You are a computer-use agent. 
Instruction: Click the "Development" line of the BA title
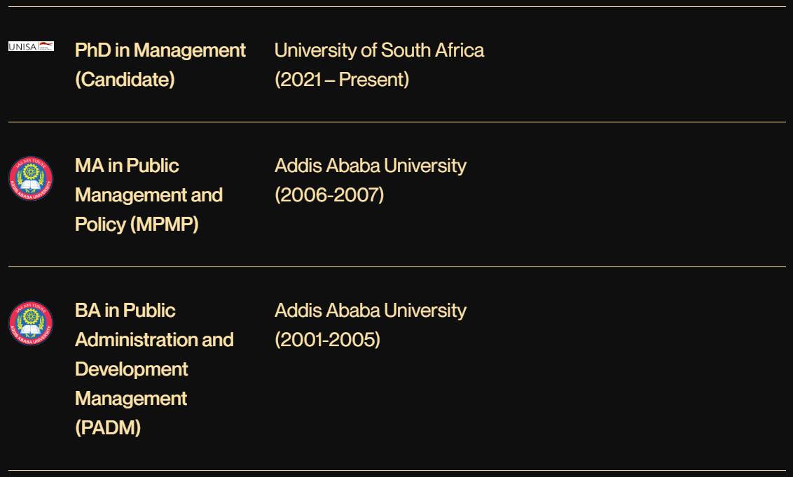tap(132, 369)
